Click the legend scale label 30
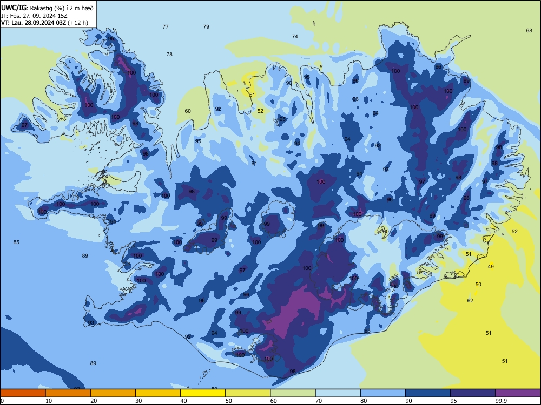Image resolution: width=541 pixels, height=405 pixels. pos(138,401)
